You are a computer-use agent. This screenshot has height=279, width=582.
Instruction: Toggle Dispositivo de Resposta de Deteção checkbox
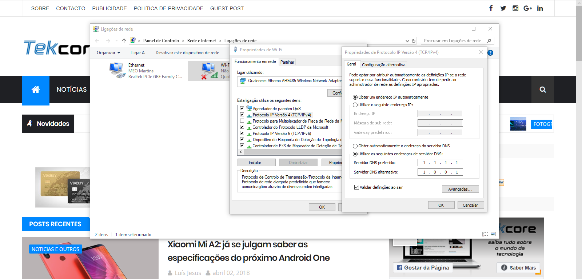click(242, 139)
